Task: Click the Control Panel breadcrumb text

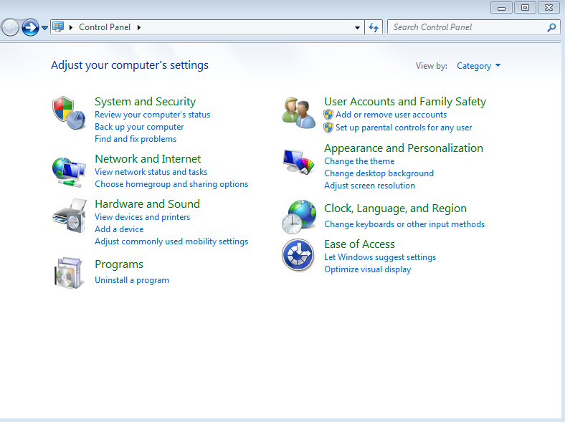Action: [105, 27]
